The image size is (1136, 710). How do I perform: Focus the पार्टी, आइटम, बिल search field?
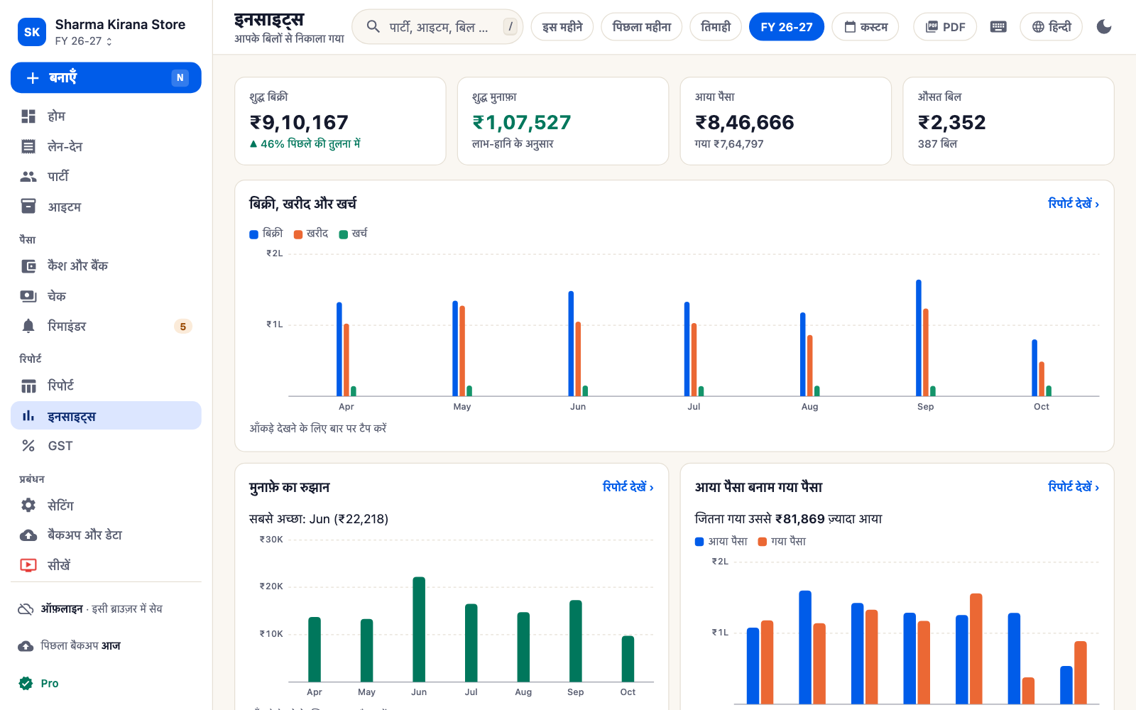(437, 27)
